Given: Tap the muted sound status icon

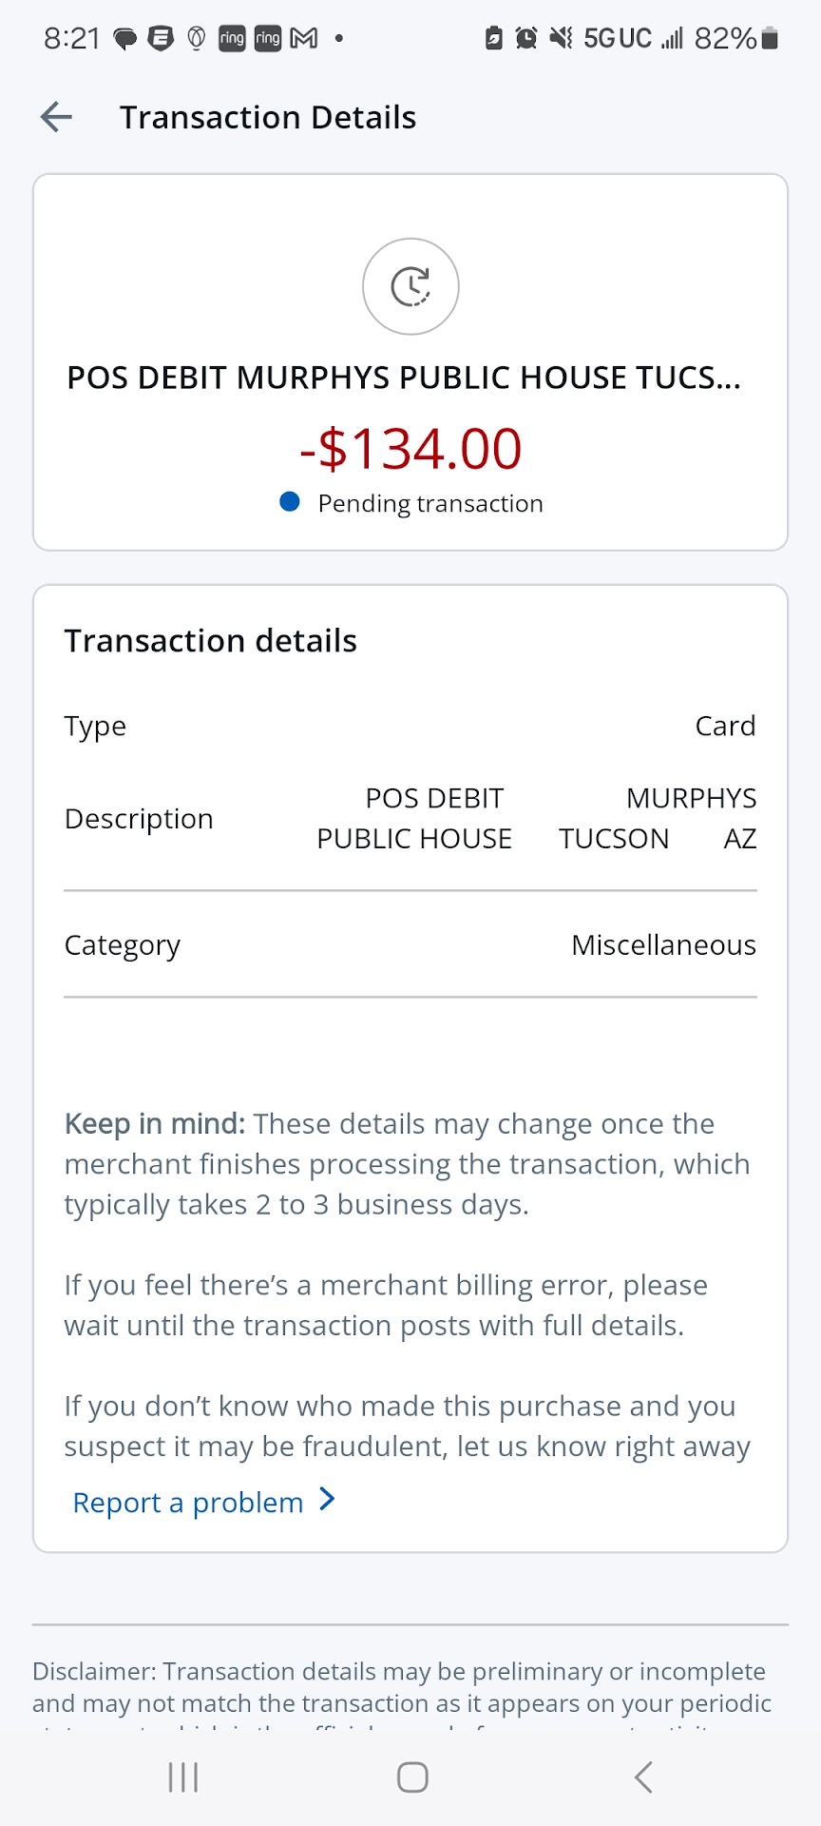Looking at the screenshot, I should tap(562, 38).
